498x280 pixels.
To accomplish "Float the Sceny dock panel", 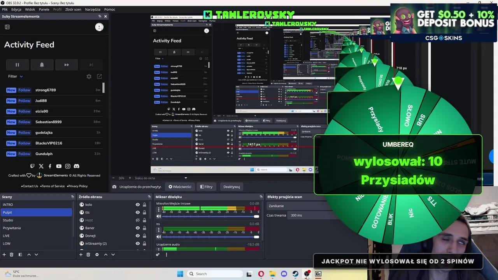I will 72,197.
